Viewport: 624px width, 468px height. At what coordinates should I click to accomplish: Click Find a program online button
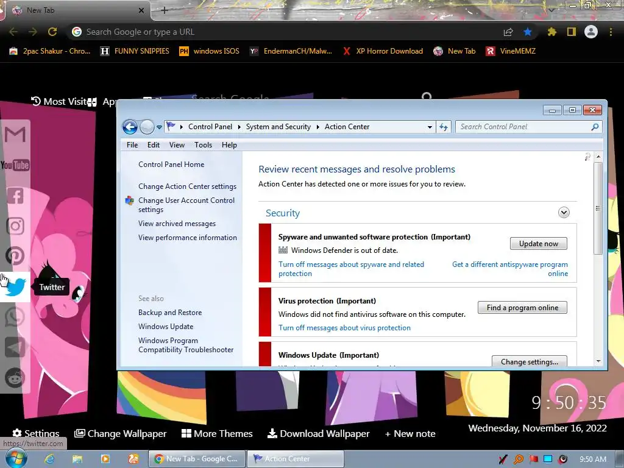click(x=522, y=308)
